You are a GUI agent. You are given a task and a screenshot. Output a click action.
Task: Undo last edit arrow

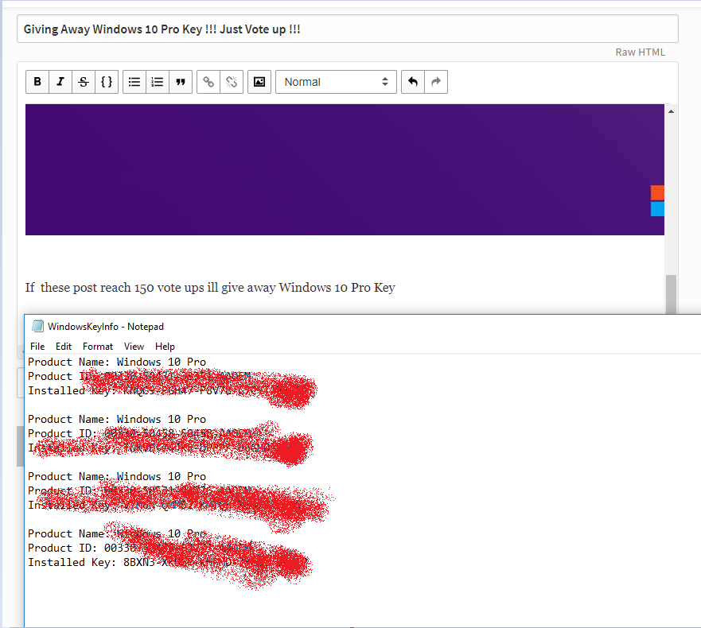pyautogui.click(x=413, y=82)
